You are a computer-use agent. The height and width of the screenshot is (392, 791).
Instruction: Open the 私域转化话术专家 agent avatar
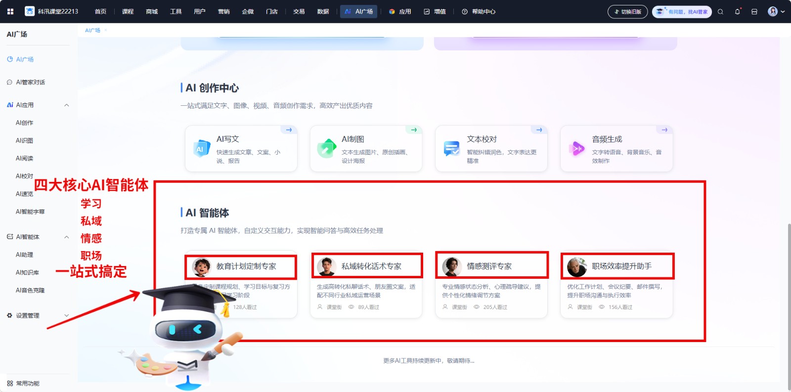tap(327, 267)
